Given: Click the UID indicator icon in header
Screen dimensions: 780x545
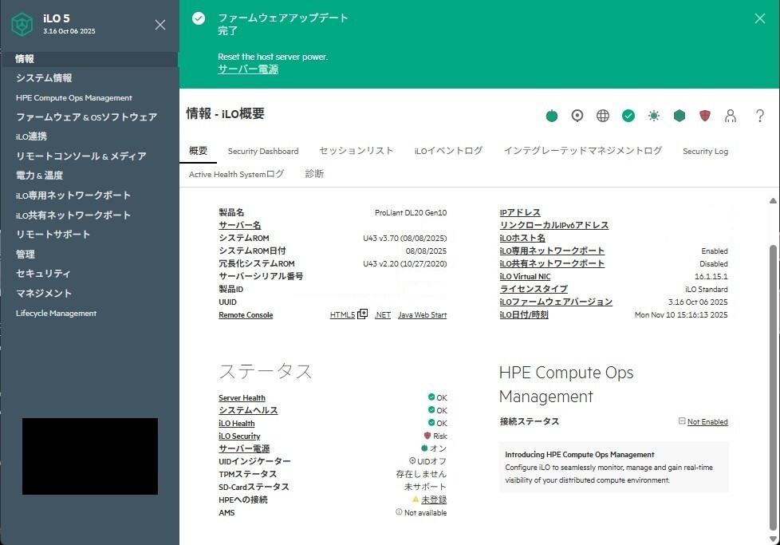Looking at the screenshot, I should click(x=577, y=116).
